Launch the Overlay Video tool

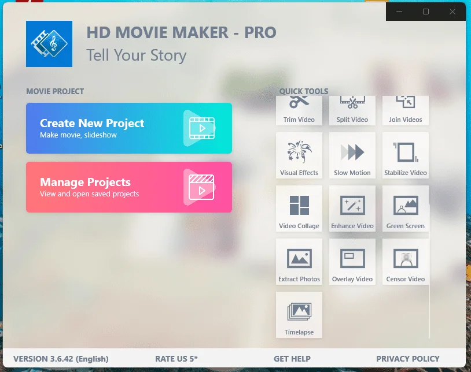click(352, 262)
